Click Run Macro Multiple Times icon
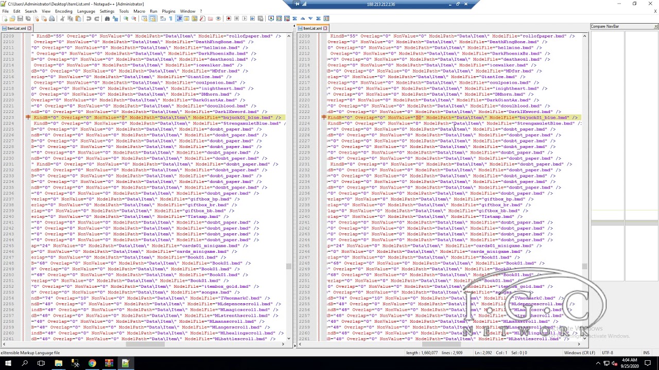 (x=252, y=18)
